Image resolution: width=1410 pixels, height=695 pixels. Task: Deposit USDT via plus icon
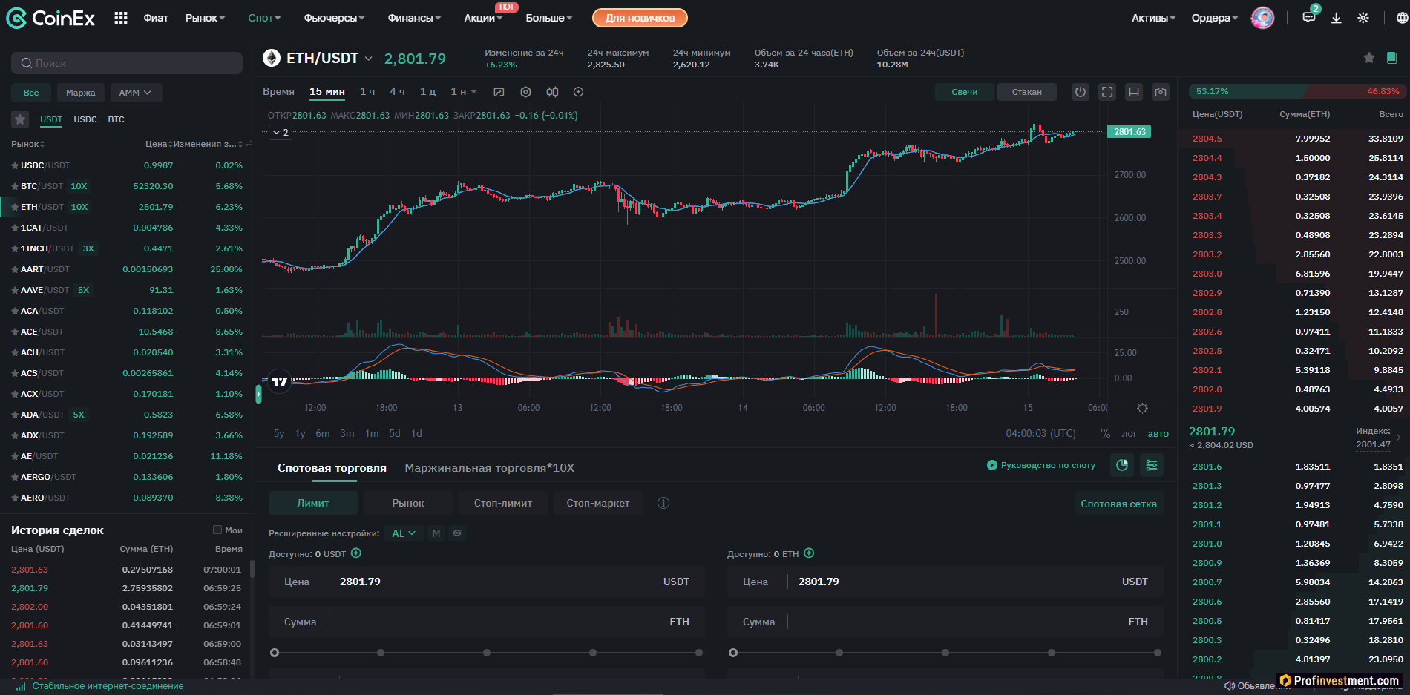click(x=356, y=553)
